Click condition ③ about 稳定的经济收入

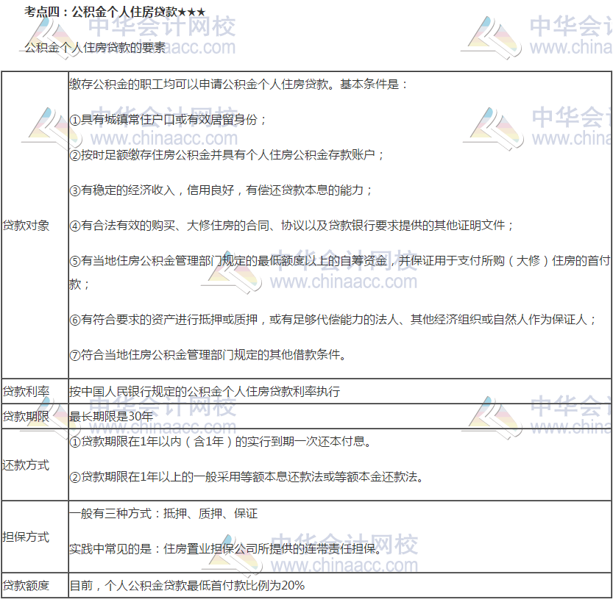tap(221, 190)
